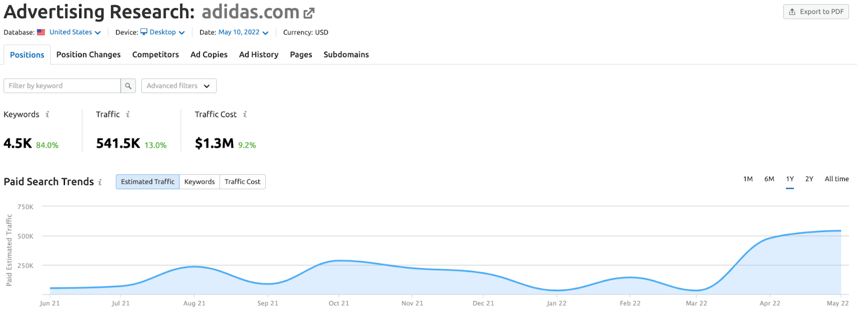Switch chart to Keywords view
Image resolution: width=857 pixels, height=318 pixels.
tap(199, 182)
